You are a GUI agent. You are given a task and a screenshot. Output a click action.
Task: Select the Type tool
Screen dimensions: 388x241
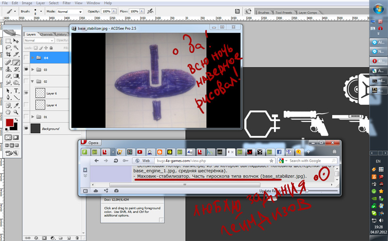click(x=16, y=90)
